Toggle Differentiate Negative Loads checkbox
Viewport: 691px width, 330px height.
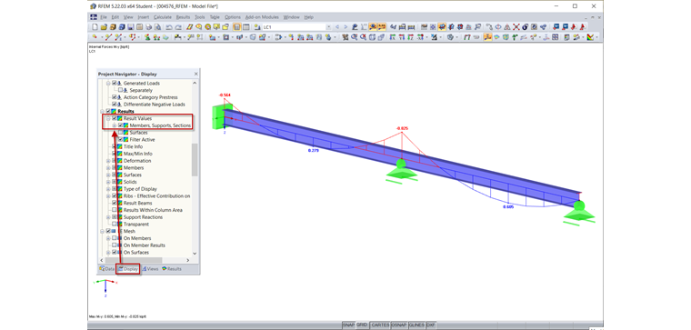point(115,104)
